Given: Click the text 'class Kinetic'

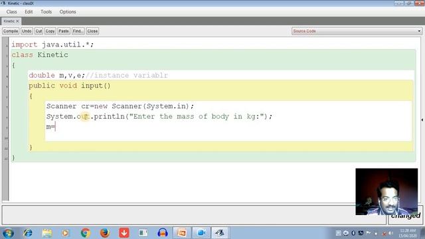Looking at the screenshot, I should [x=40, y=55].
